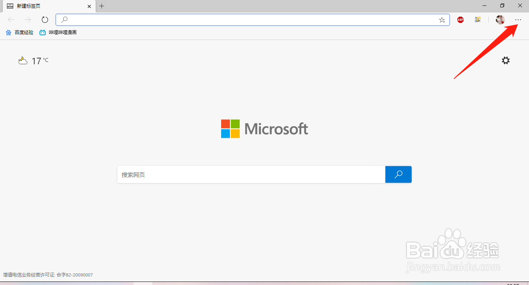Click the forward navigation arrow

[x=28, y=20]
